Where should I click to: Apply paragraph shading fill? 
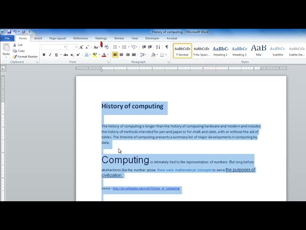click(x=153, y=55)
